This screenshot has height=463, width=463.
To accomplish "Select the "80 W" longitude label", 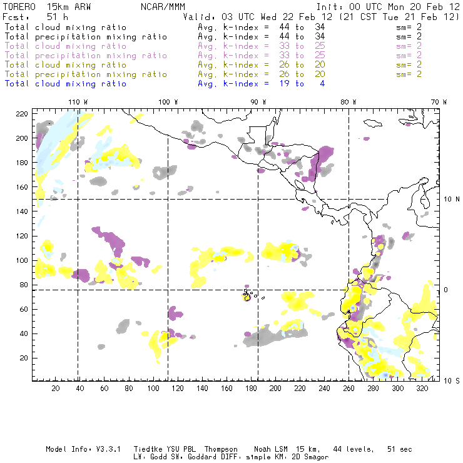I will tap(349, 102).
